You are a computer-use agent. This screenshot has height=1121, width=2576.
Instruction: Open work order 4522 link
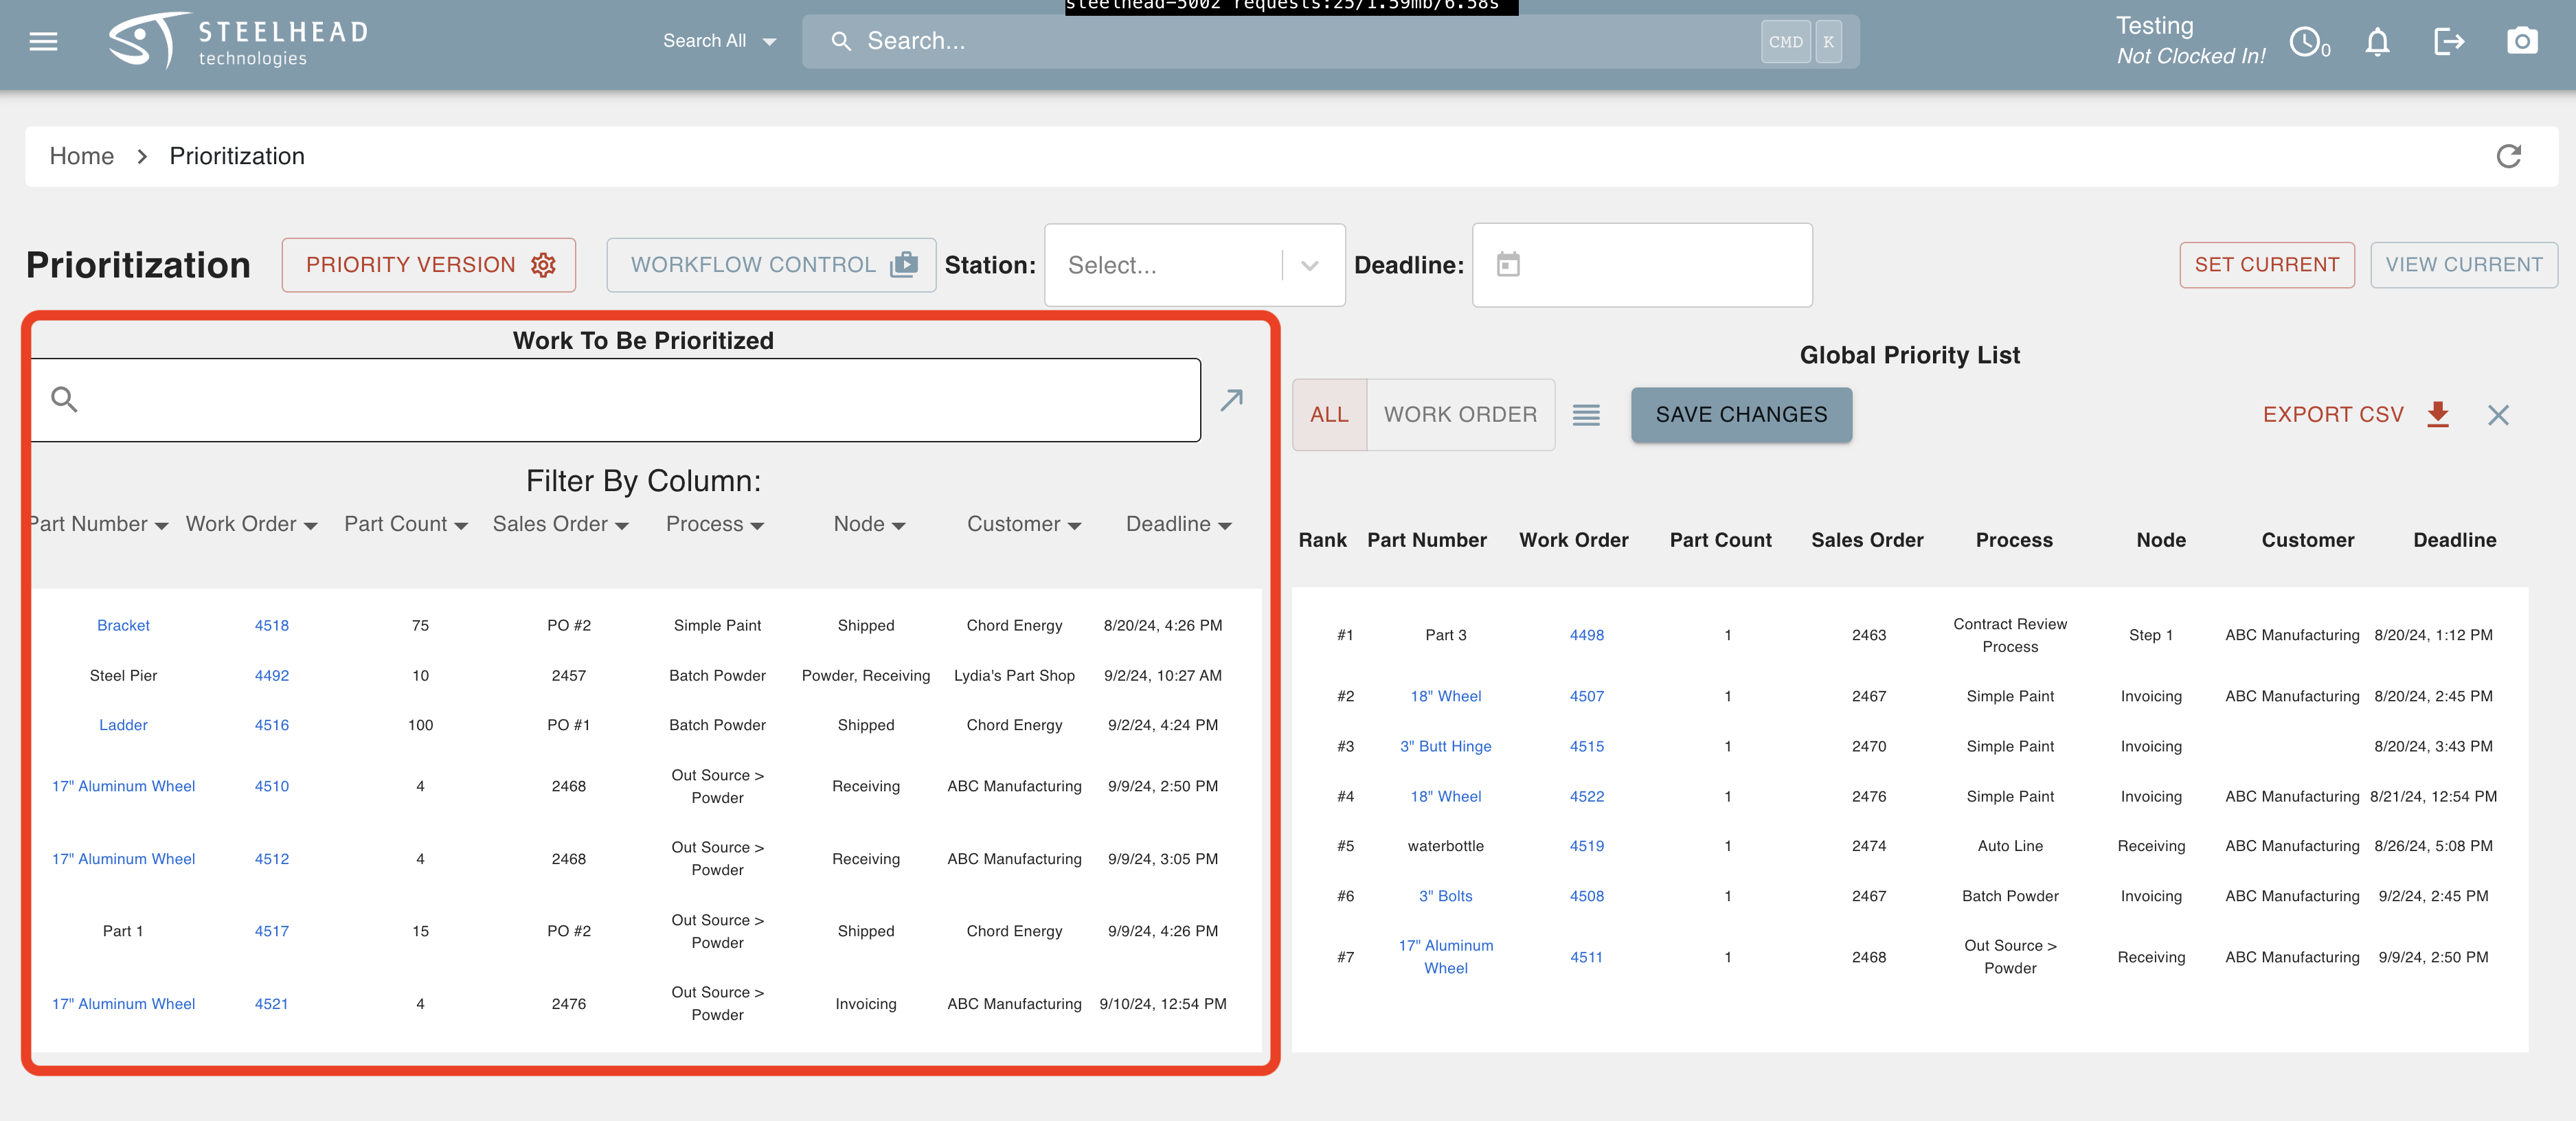1586,796
